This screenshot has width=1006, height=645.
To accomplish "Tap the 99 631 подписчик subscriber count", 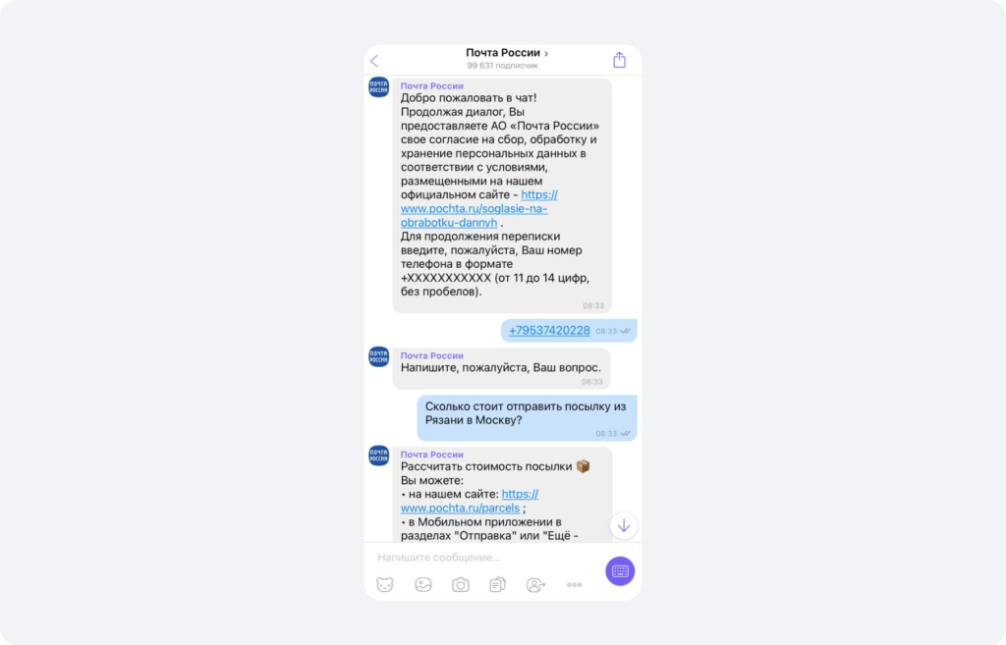I will pos(502,66).
